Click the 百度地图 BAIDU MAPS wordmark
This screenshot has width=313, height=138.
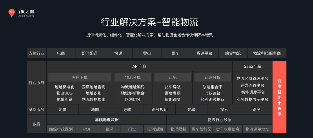click(25, 13)
